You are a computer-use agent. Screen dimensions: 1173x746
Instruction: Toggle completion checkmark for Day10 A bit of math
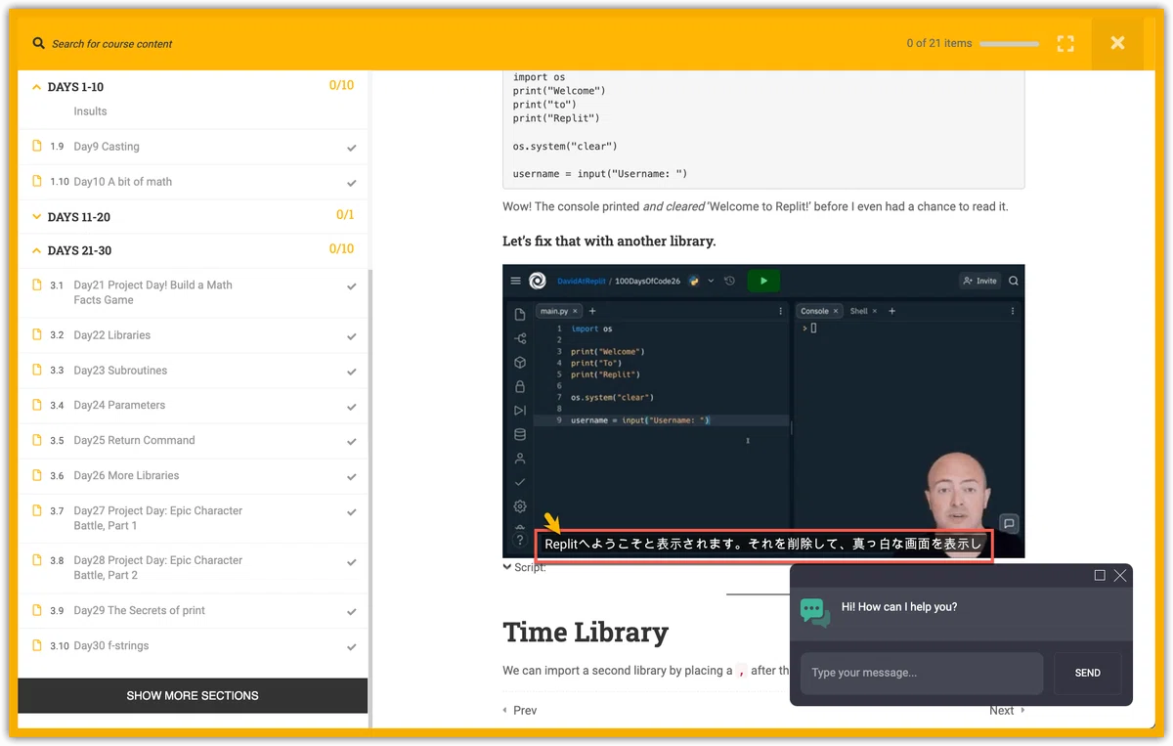coord(352,184)
